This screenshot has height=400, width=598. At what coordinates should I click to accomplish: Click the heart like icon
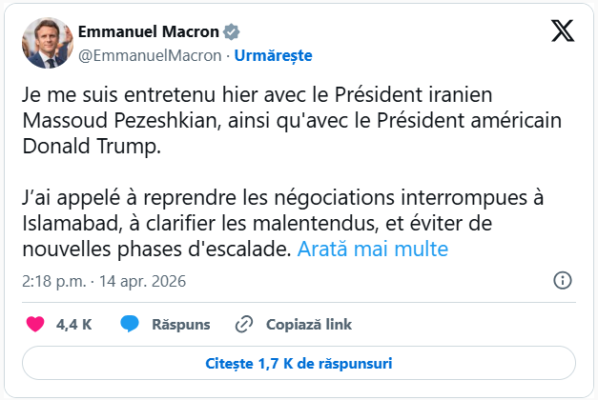(35, 324)
